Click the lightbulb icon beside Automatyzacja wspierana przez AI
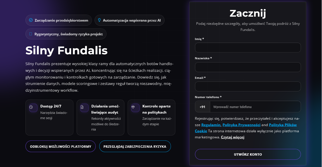 (x=100, y=20)
